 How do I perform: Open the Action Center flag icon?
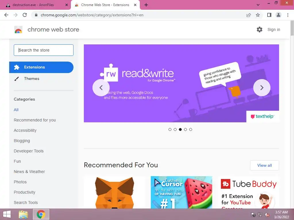(253, 215)
